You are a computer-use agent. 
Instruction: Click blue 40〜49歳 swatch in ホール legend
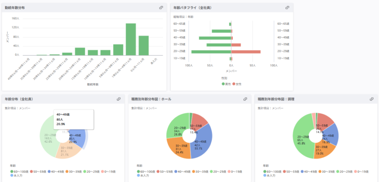click(x=176, y=172)
